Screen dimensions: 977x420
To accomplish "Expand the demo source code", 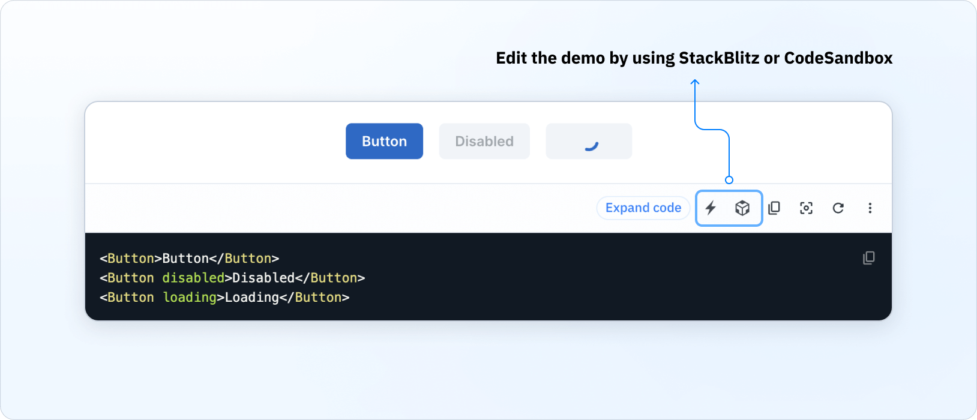I will [x=643, y=208].
